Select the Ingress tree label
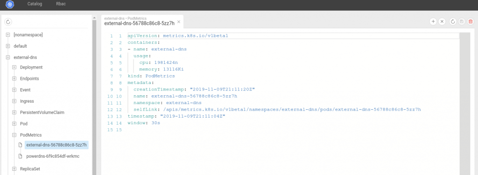Image resolution: width=478 pixels, height=175 pixels. [27, 101]
